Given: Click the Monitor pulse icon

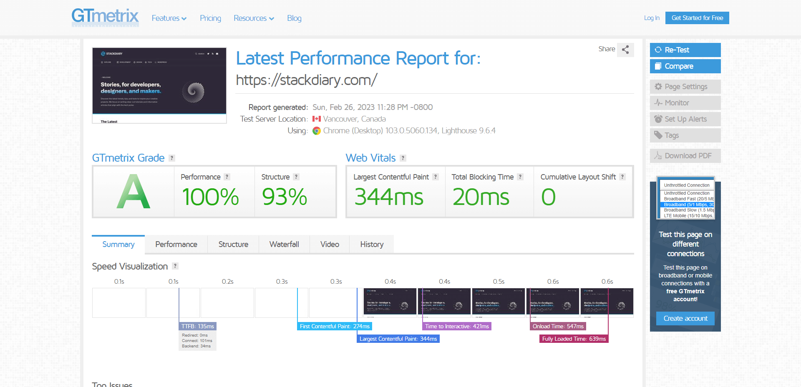Looking at the screenshot, I should click(x=658, y=103).
